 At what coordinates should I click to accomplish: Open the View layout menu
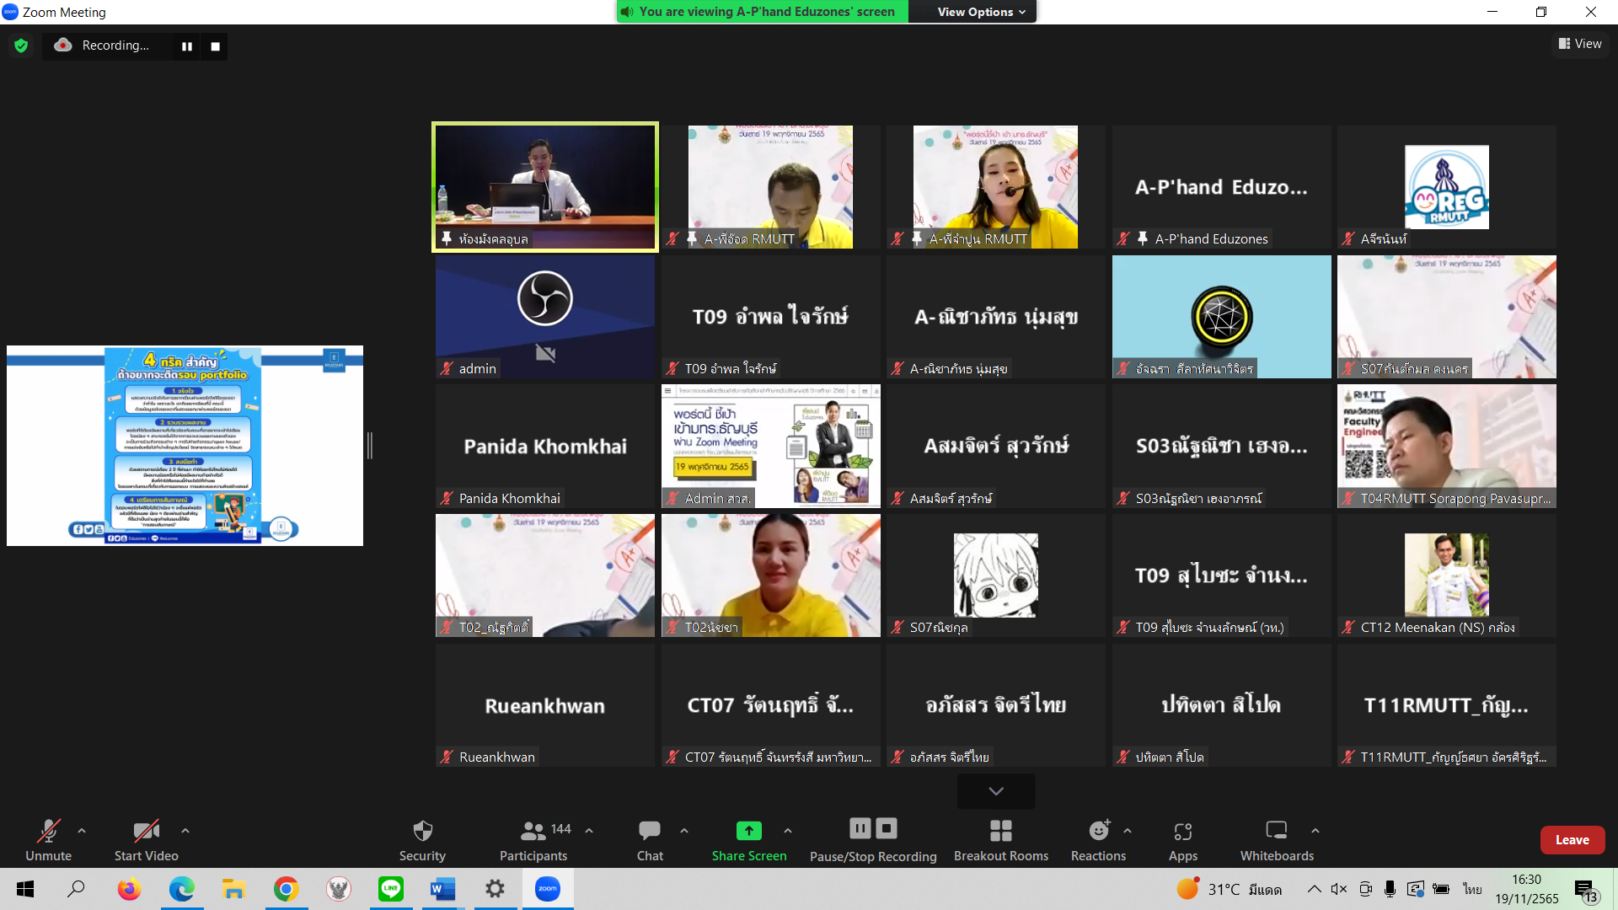[x=1579, y=44]
